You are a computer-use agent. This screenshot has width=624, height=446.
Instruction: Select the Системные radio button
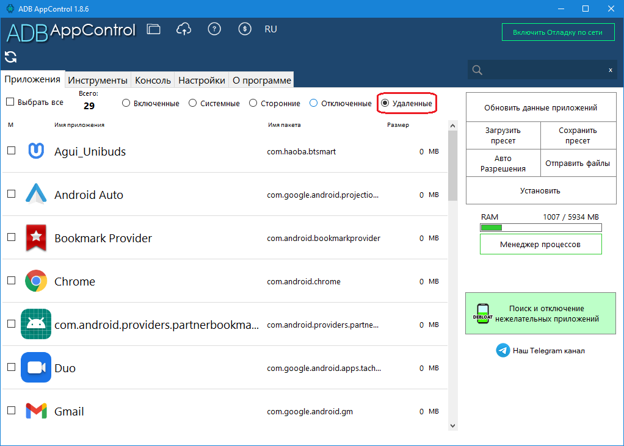pyautogui.click(x=192, y=103)
